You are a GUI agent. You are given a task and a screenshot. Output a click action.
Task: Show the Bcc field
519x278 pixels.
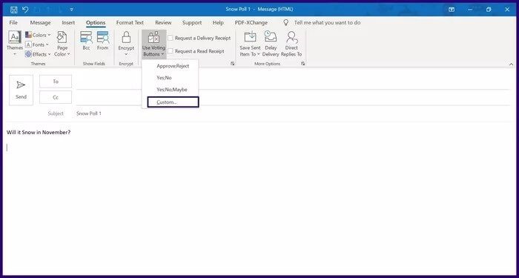pos(87,41)
